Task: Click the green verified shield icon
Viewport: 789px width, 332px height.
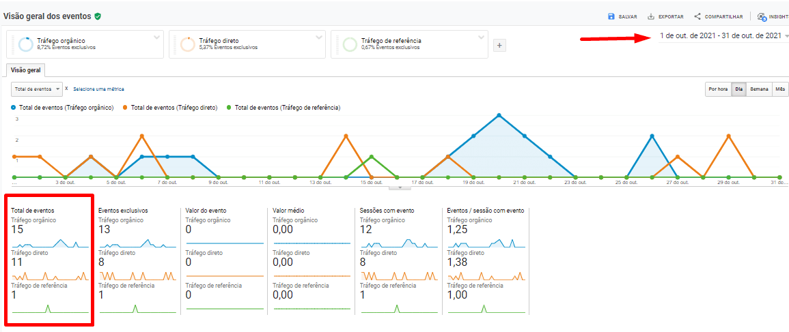Action: tap(98, 16)
